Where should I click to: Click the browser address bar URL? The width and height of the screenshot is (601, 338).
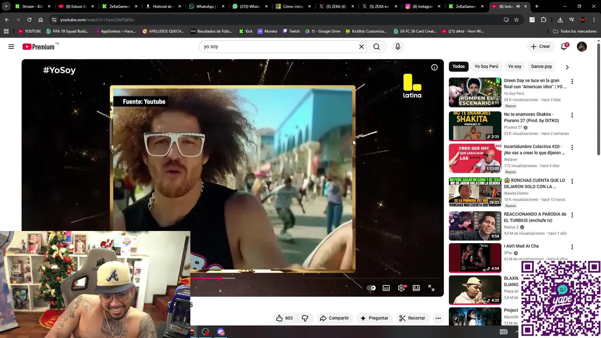(x=97, y=20)
